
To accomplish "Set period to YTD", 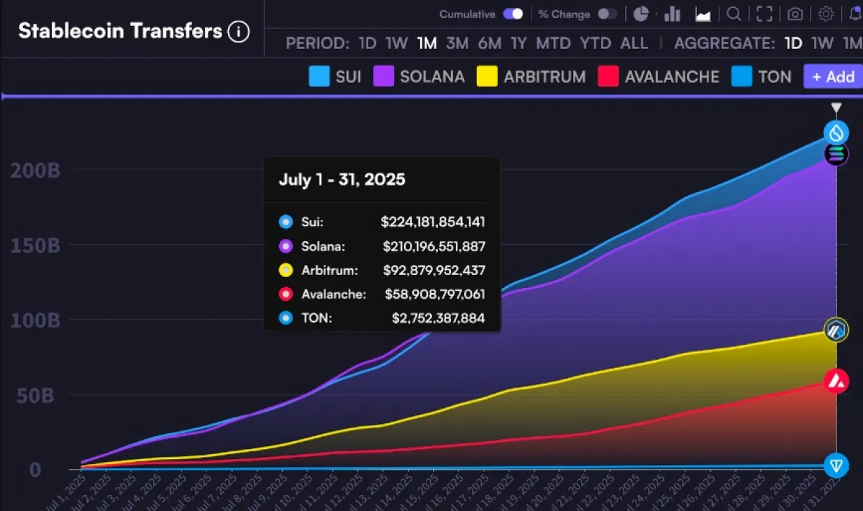I will pyautogui.click(x=595, y=43).
